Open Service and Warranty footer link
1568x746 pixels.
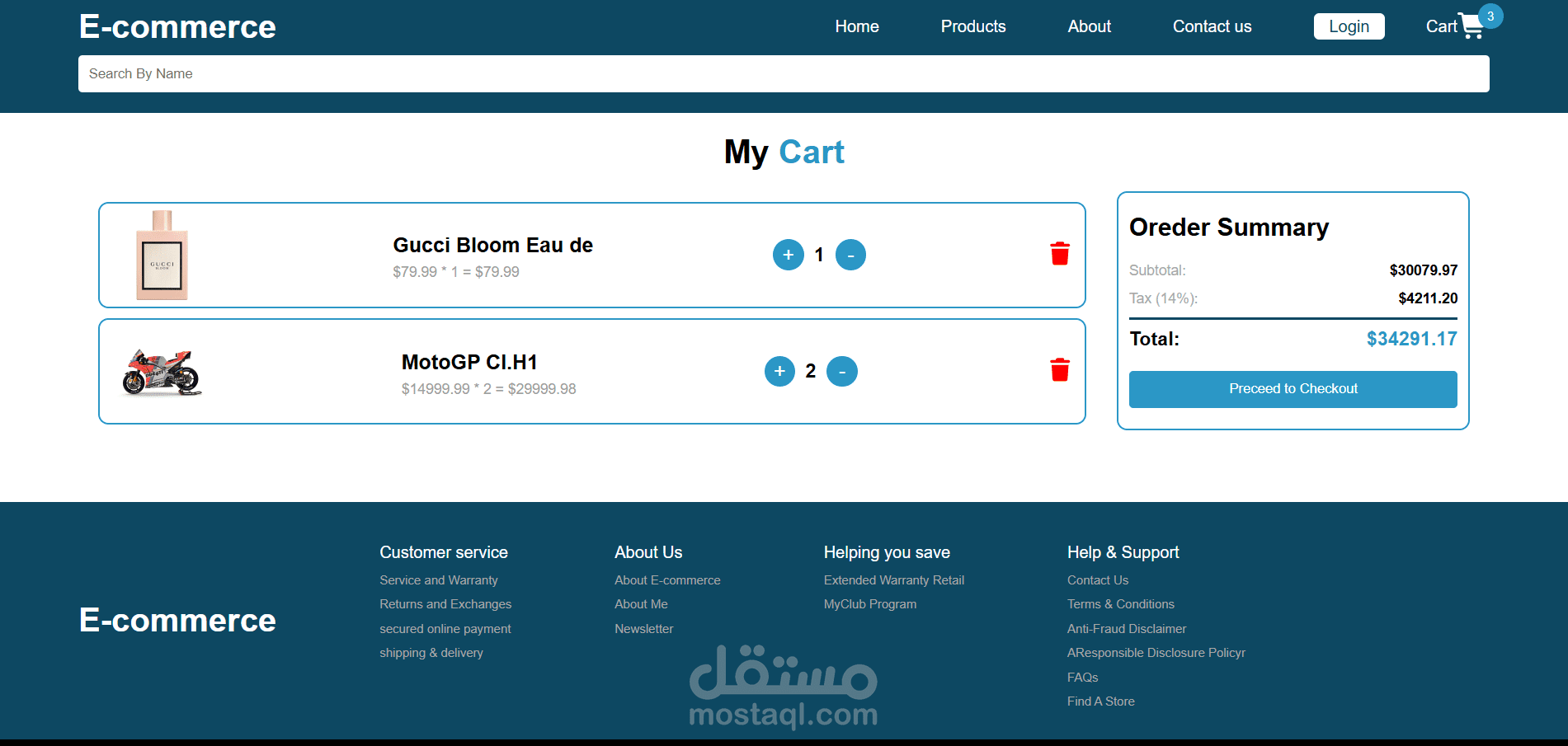pyautogui.click(x=439, y=580)
